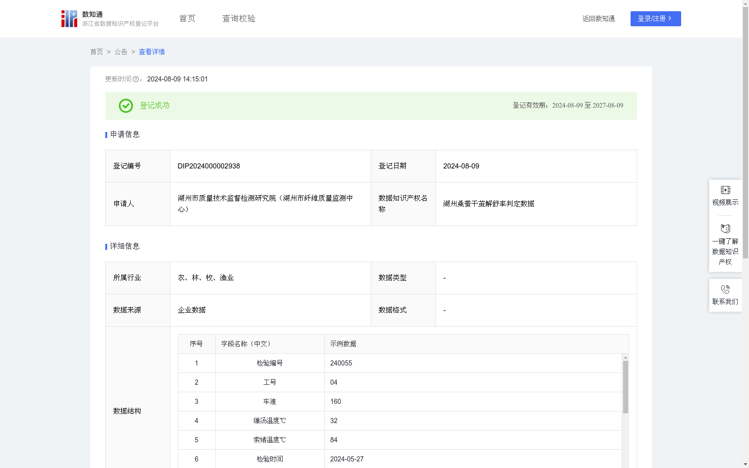This screenshot has height=468, width=749.
Task: Click data source value 企业数据
Action: (192, 310)
